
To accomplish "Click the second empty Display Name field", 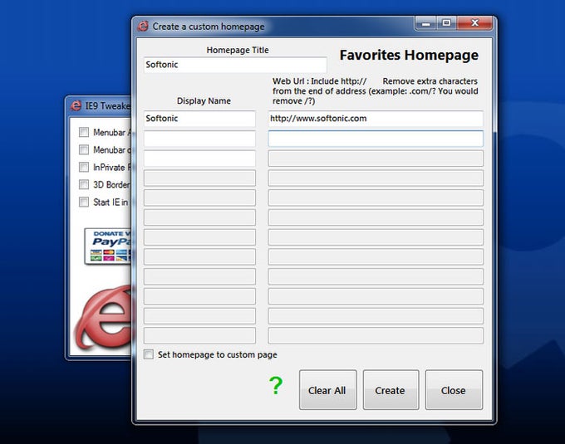I will pos(199,139).
